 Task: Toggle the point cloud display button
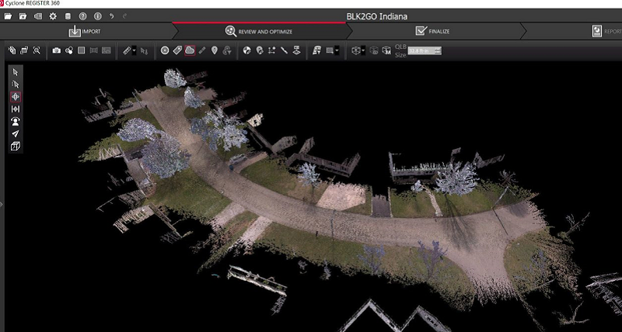190,50
